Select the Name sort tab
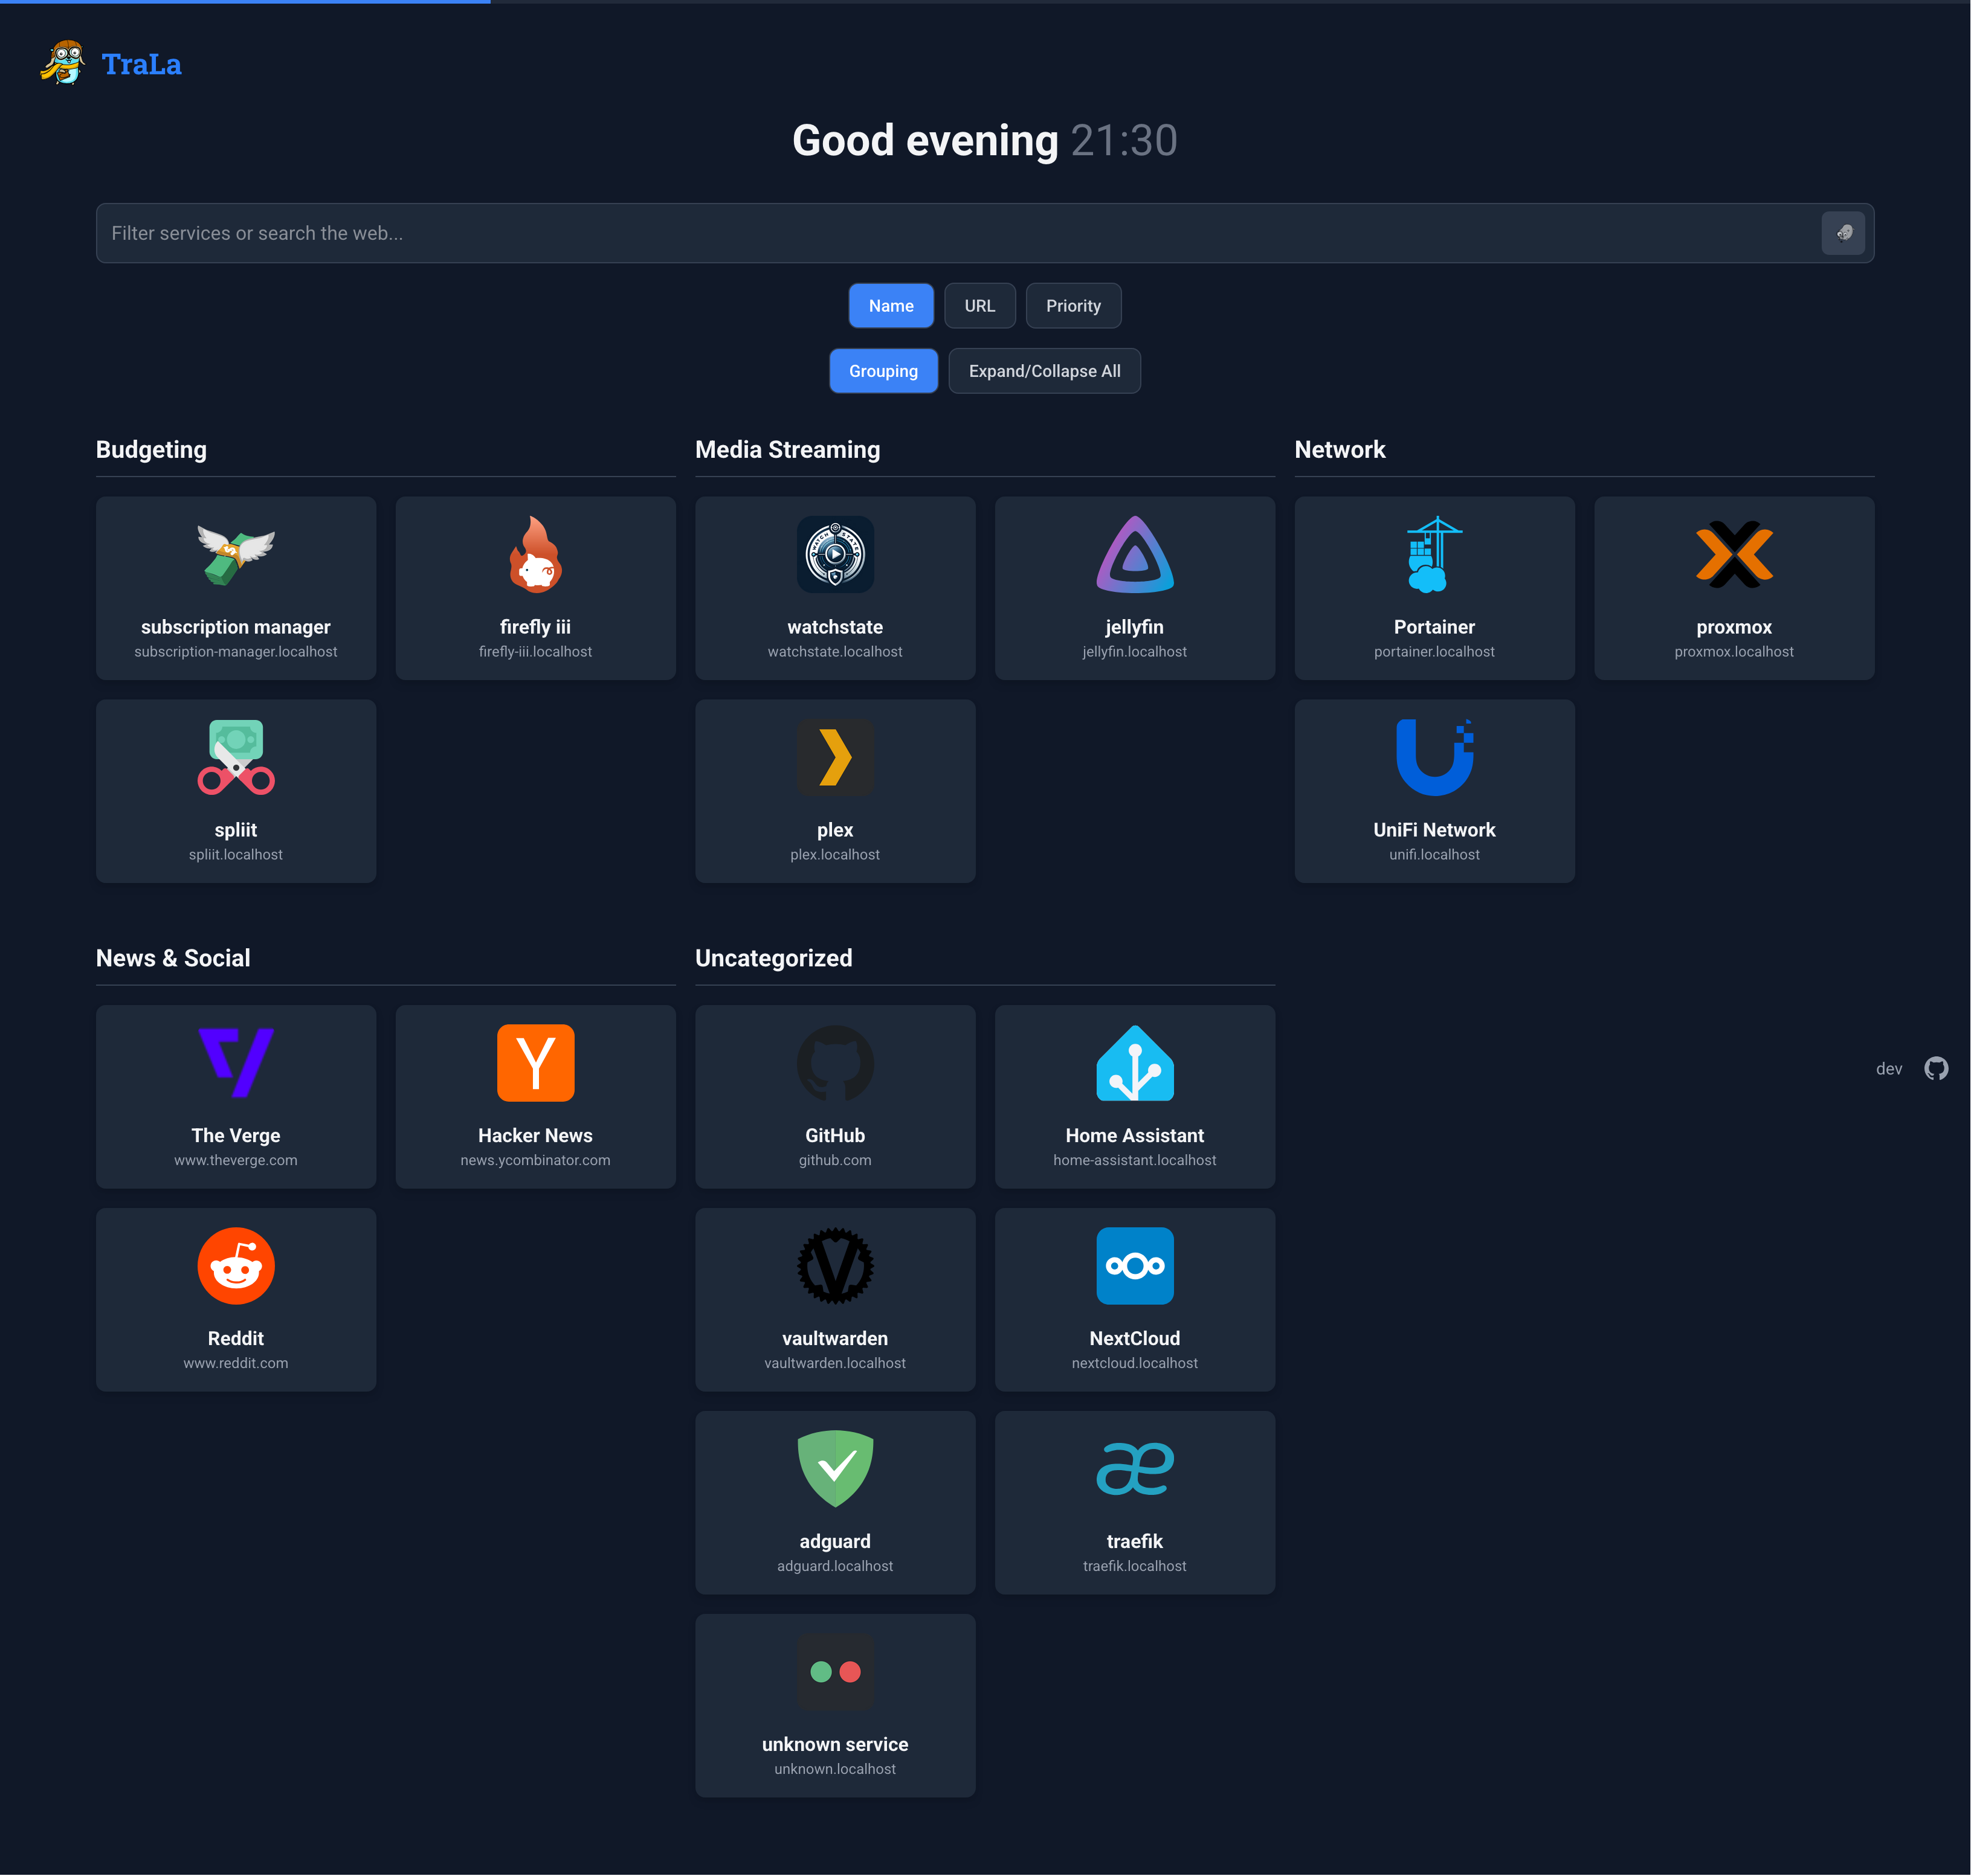The height and width of the screenshot is (1876, 1971). [x=891, y=305]
